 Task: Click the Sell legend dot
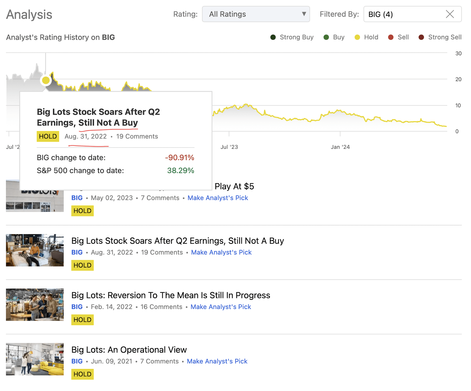[391, 37]
